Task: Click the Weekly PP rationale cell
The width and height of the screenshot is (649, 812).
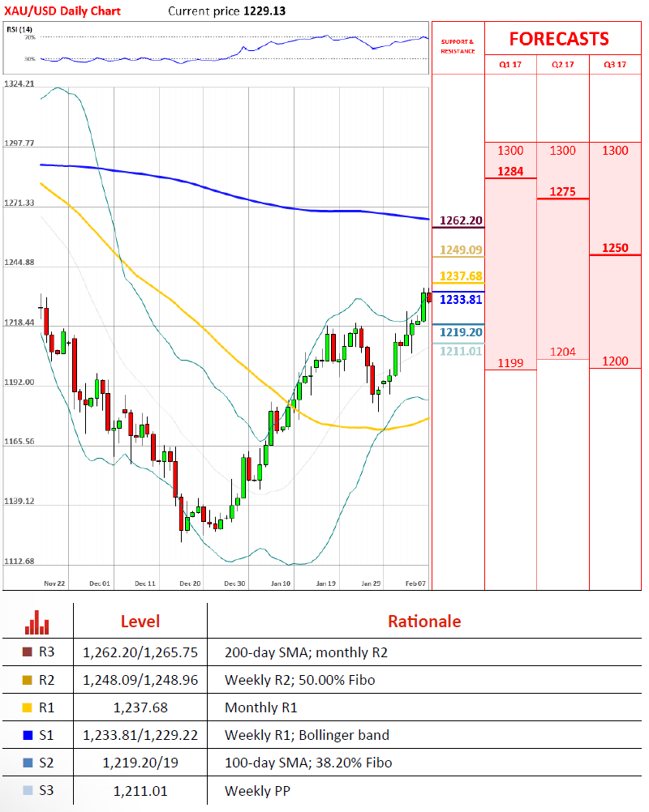Action: click(257, 791)
